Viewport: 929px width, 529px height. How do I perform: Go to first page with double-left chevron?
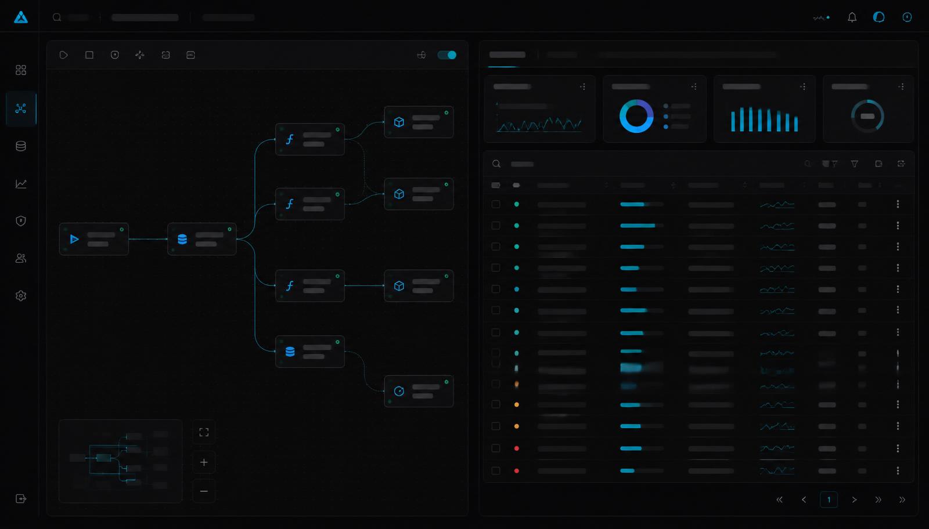779,499
